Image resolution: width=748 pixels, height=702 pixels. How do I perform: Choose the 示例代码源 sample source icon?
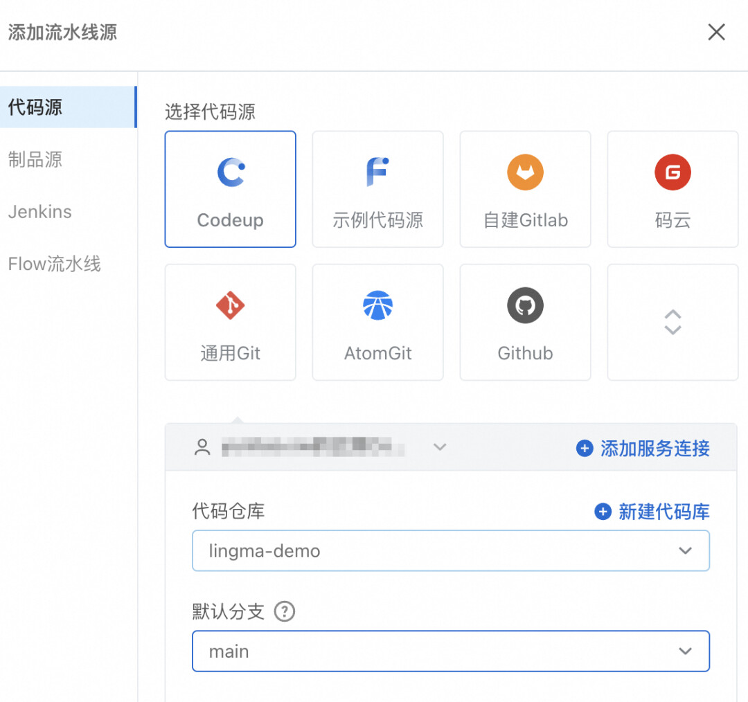pos(377,173)
